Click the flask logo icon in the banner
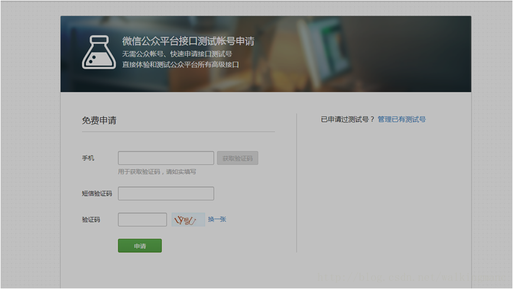This screenshot has height=289, width=513. click(99, 52)
